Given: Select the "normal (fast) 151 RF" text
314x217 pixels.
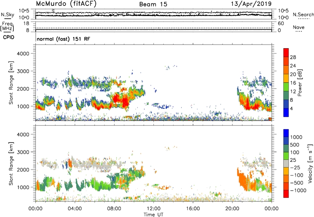Looking at the screenshot, I should click(x=63, y=39).
